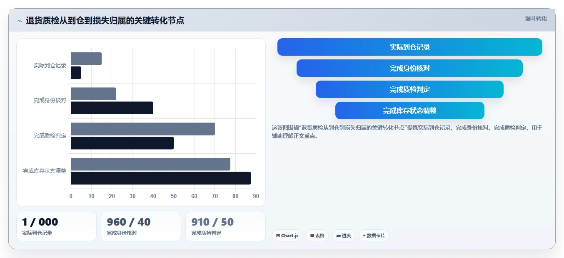564x258 pixels.
Task: Click the 50 tick on the x-axis
Action: pyautogui.click(x=174, y=196)
